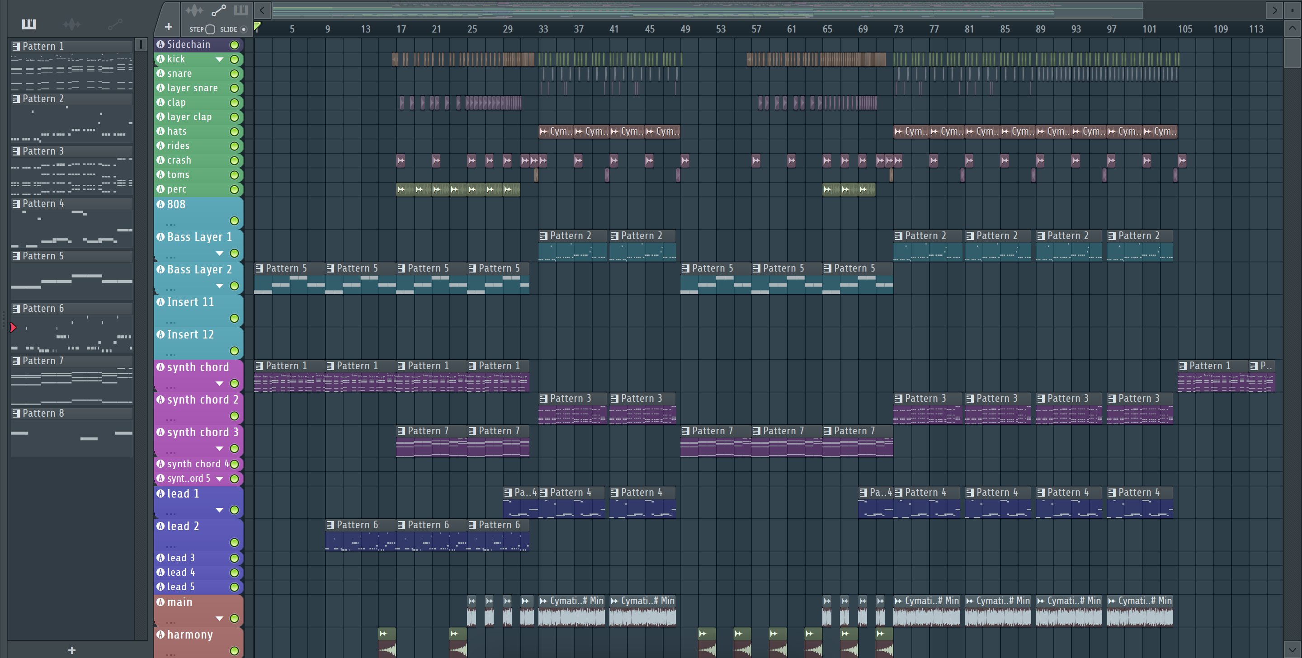Viewport: 1302px width, 658px height.
Task: Mute the kick track
Action: [x=234, y=59]
